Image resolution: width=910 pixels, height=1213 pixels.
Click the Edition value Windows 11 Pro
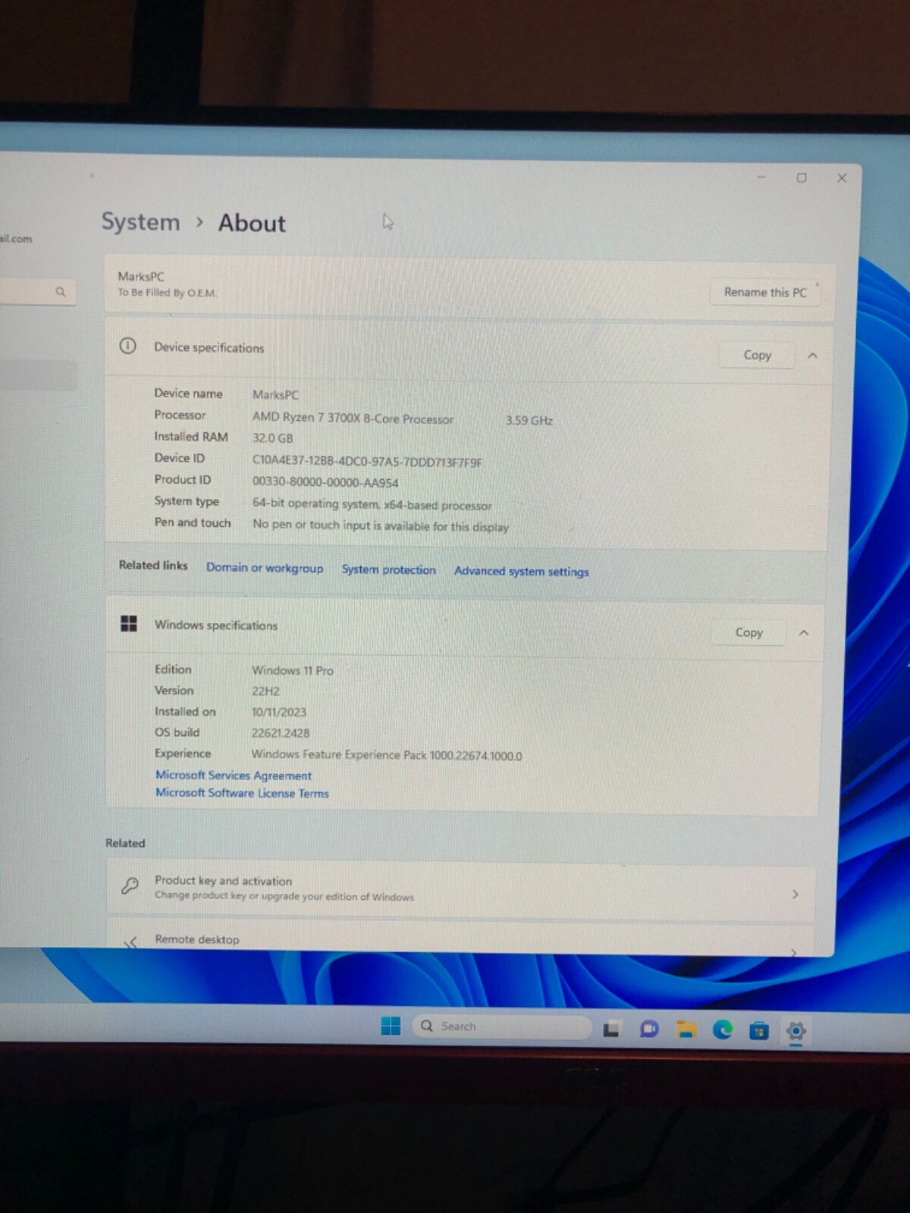[292, 671]
